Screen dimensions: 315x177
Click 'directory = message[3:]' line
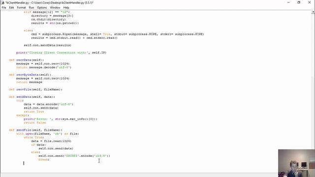coord(52,16)
